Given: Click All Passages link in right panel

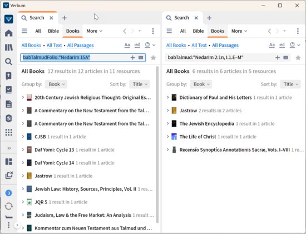Looking at the screenshot, I should pyautogui.click(x=225, y=46).
